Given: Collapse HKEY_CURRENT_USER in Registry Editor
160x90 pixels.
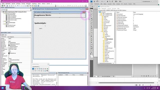Looking at the screenshot, I should coord(100,15).
